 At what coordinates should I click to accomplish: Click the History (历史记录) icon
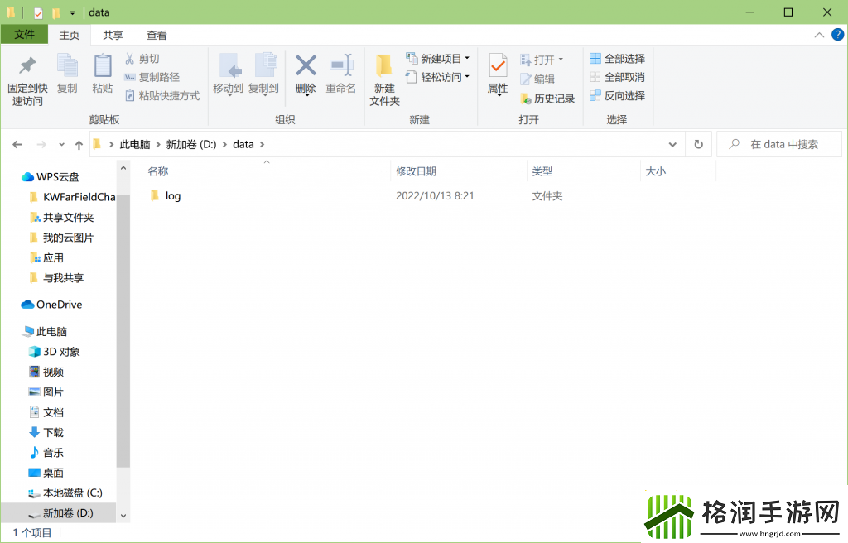(x=548, y=99)
